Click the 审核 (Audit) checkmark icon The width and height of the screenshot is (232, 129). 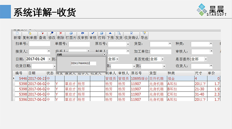pos(93,35)
